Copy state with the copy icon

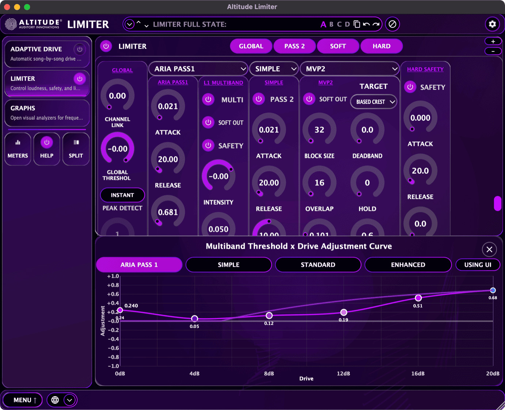(x=357, y=24)
